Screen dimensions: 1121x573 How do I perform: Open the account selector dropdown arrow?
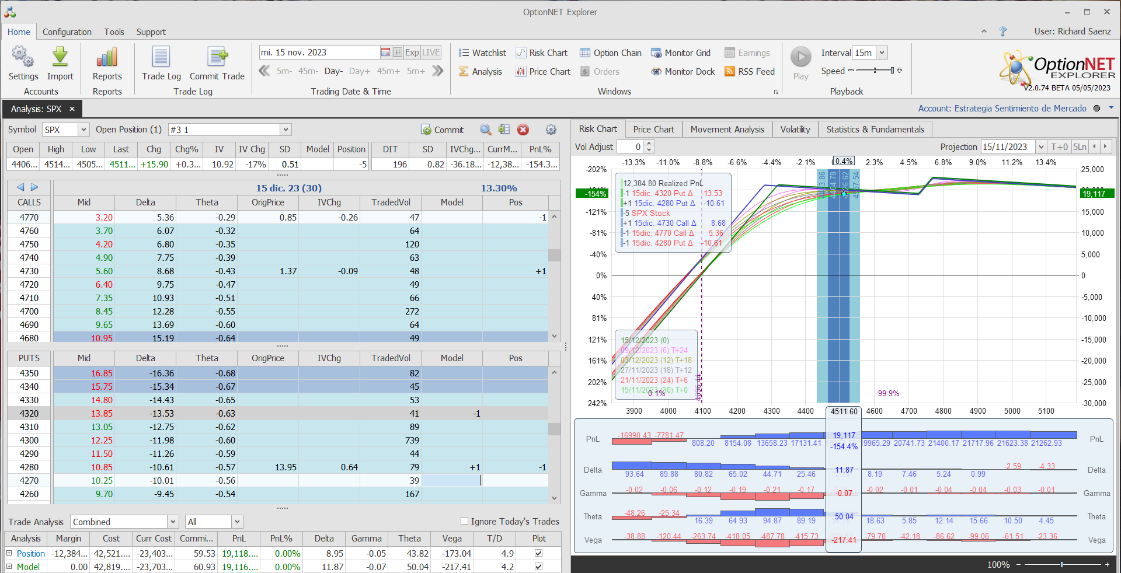point(1111,108)
